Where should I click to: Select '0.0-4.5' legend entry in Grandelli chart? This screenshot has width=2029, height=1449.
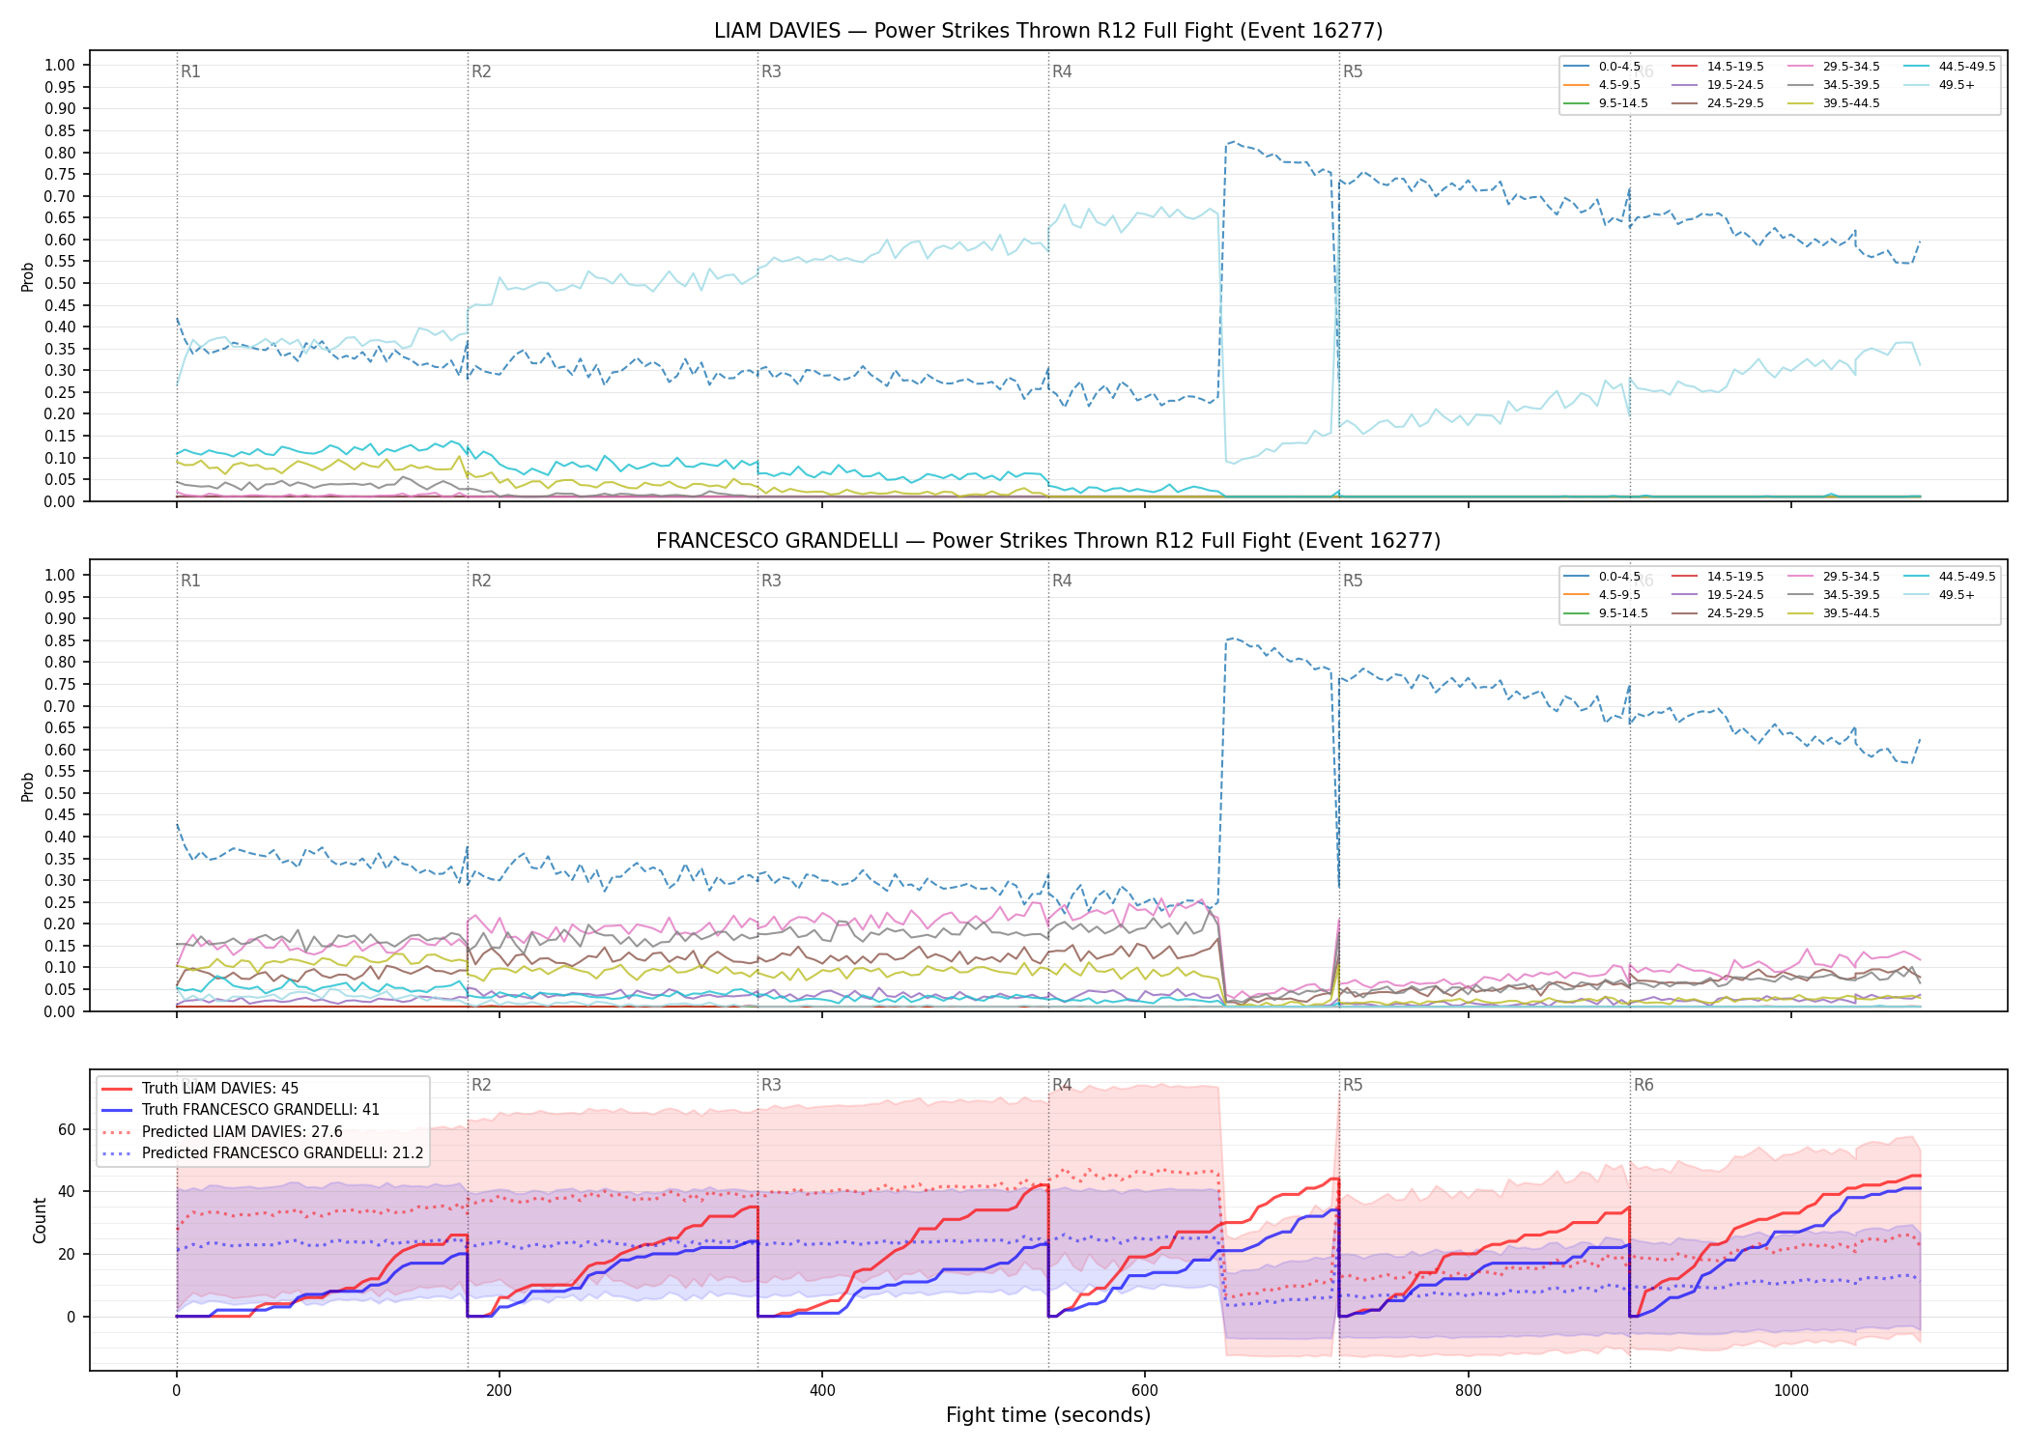point(1603,577)
